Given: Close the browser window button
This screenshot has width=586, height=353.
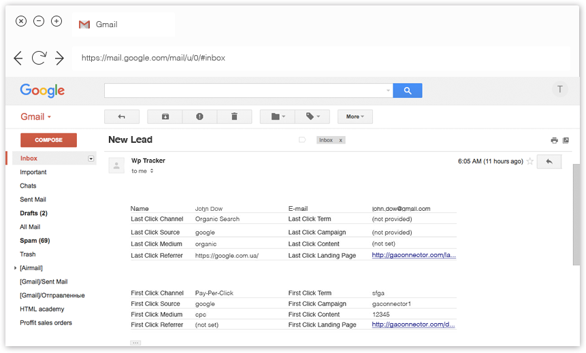Looking at the screenshot, I should tap(21, 21).
